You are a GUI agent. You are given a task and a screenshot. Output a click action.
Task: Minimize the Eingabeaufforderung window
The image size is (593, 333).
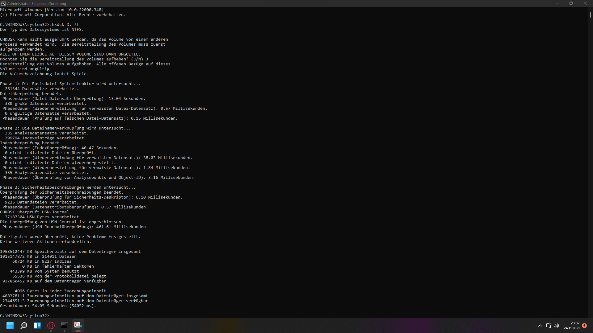coord(557,3)
